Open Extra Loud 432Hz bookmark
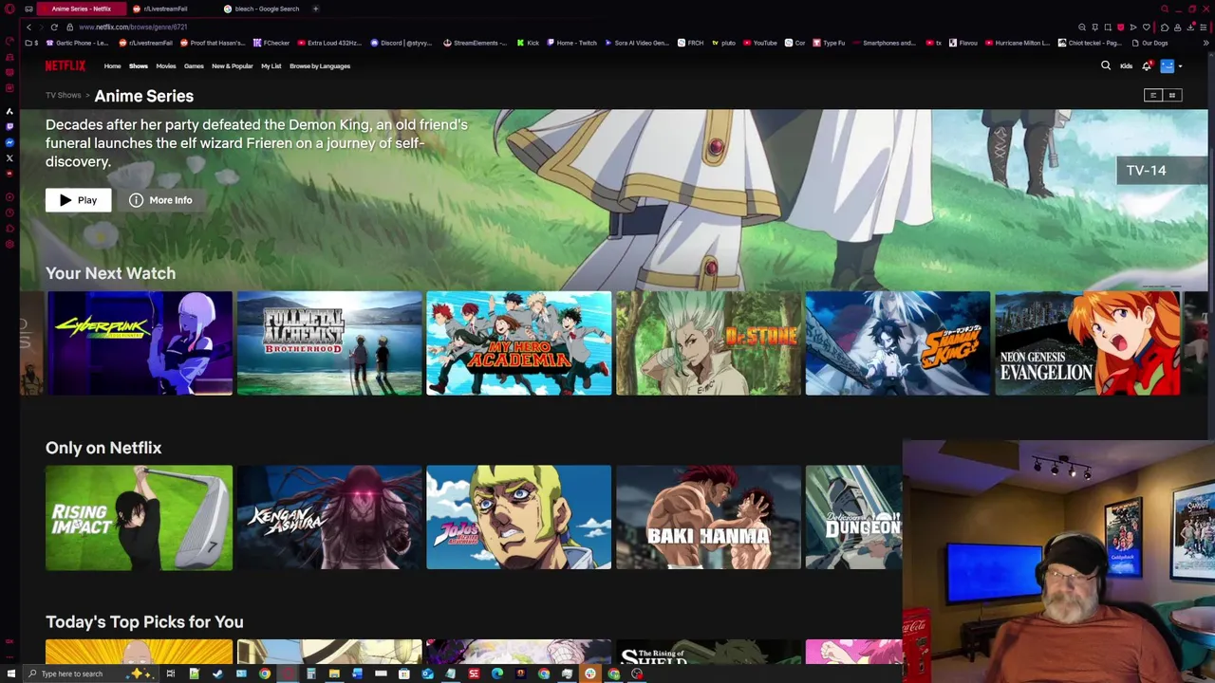This screenshot has width=1215, height=683. tap(329, 43)
